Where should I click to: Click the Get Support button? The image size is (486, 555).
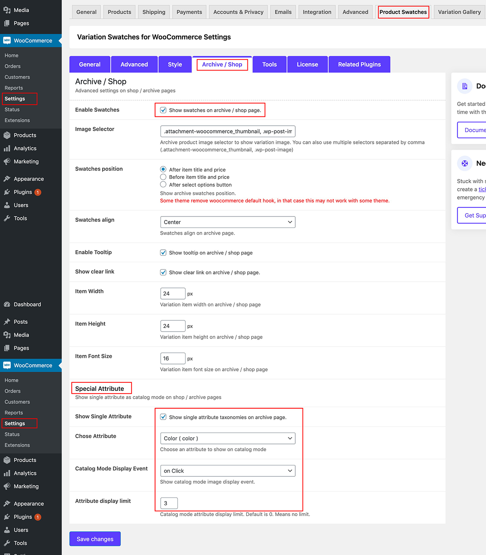472,215
